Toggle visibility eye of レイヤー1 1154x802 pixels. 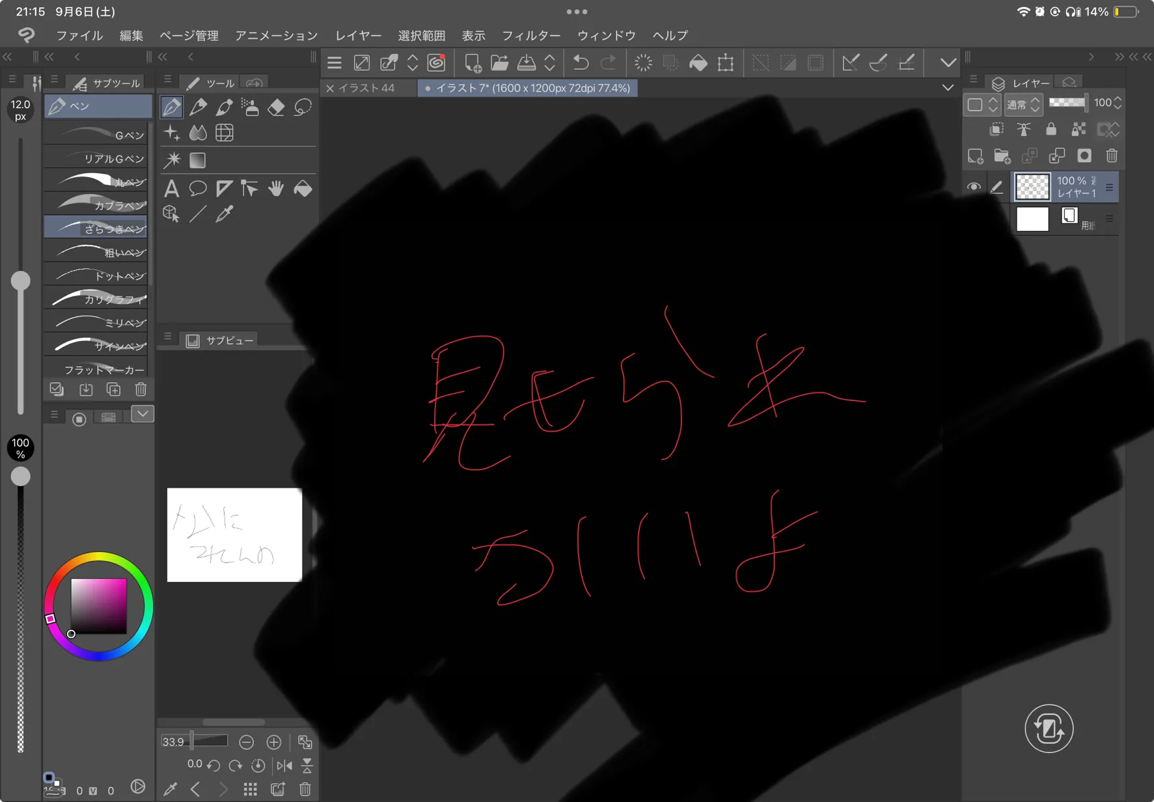(x=974, y=187)
